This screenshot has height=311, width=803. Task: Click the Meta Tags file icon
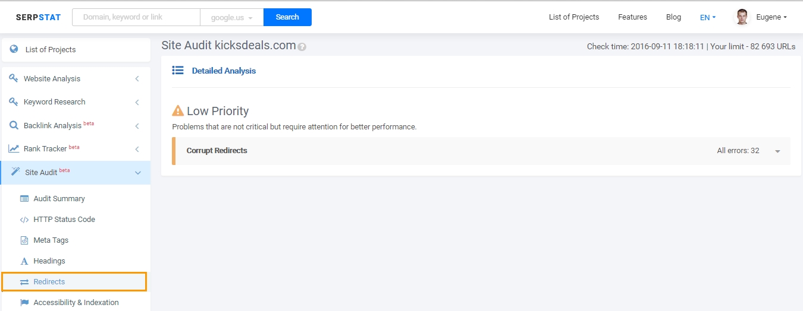[24, 240]
